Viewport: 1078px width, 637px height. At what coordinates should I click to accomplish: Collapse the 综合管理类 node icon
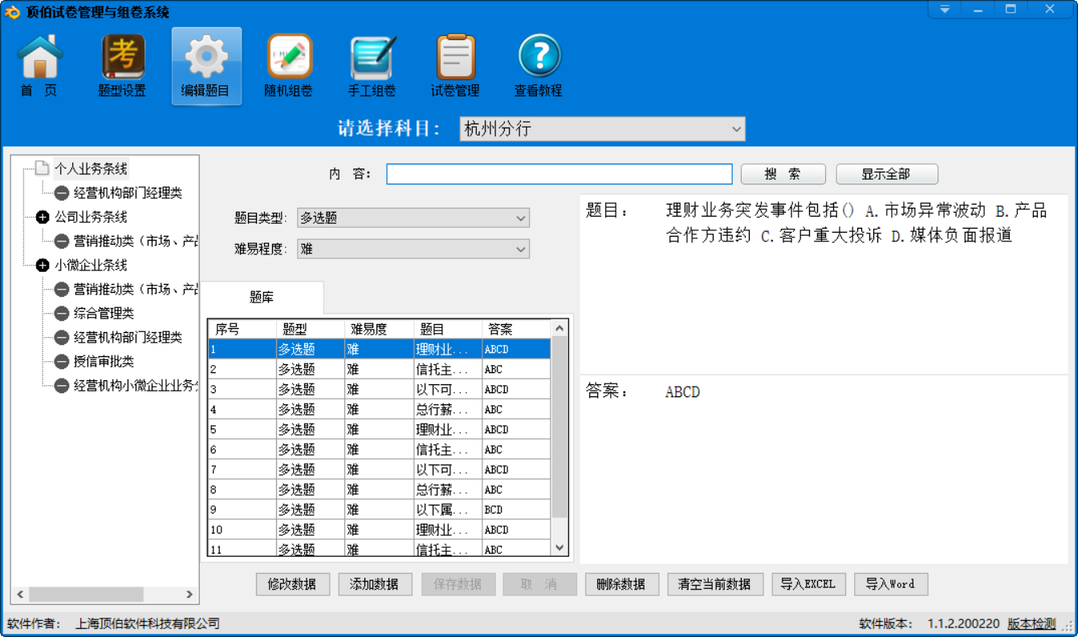(x=62, y=314)
